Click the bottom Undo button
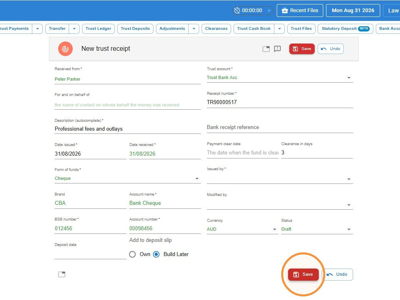 (x=337, y=274)
